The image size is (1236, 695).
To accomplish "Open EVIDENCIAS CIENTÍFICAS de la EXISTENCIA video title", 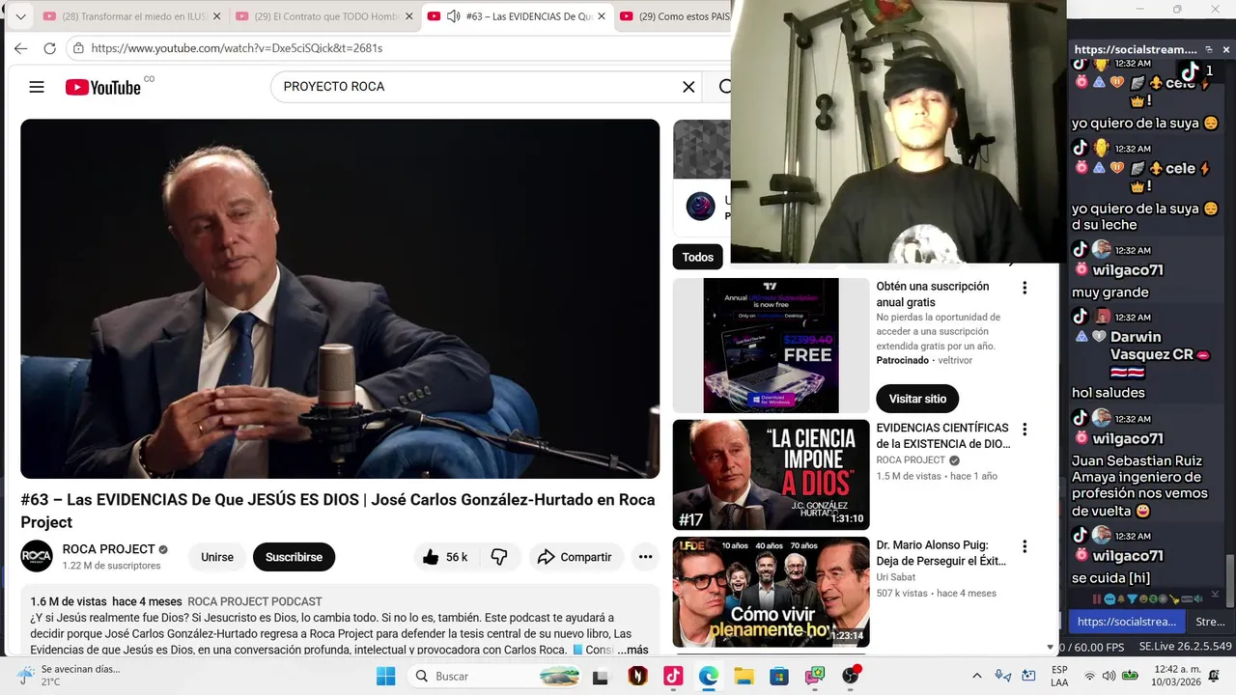I will [x=943, y=435].
